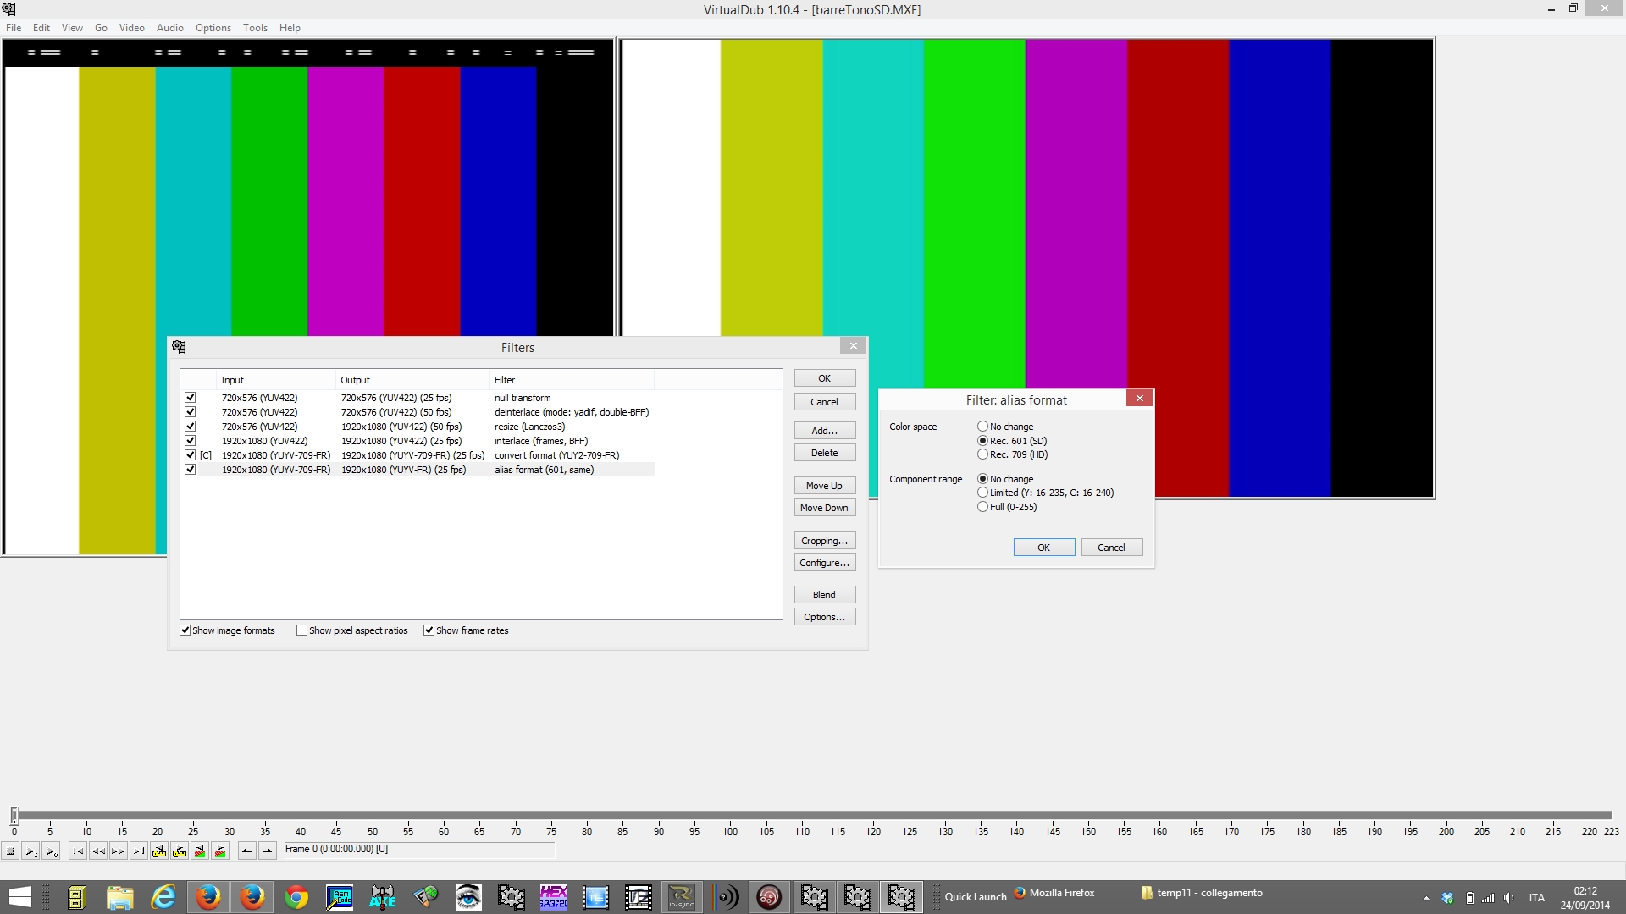Set the selection end with the mark-out icon
The image size is (1626, 914).
click(268, 851)
